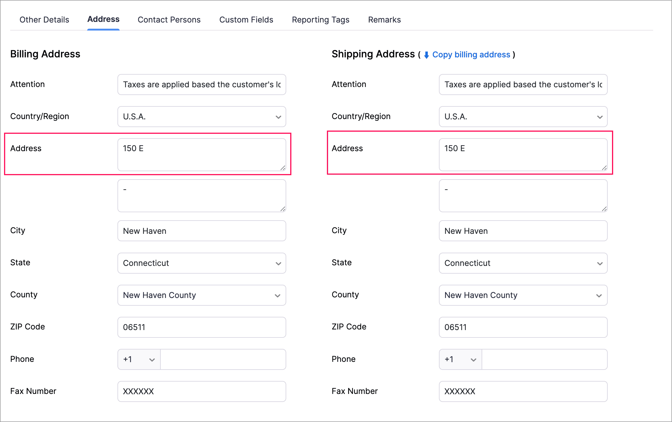672x422 pixels.
Task: Expand the billing County dropdown for New Haven County
Action: [278, 295]
